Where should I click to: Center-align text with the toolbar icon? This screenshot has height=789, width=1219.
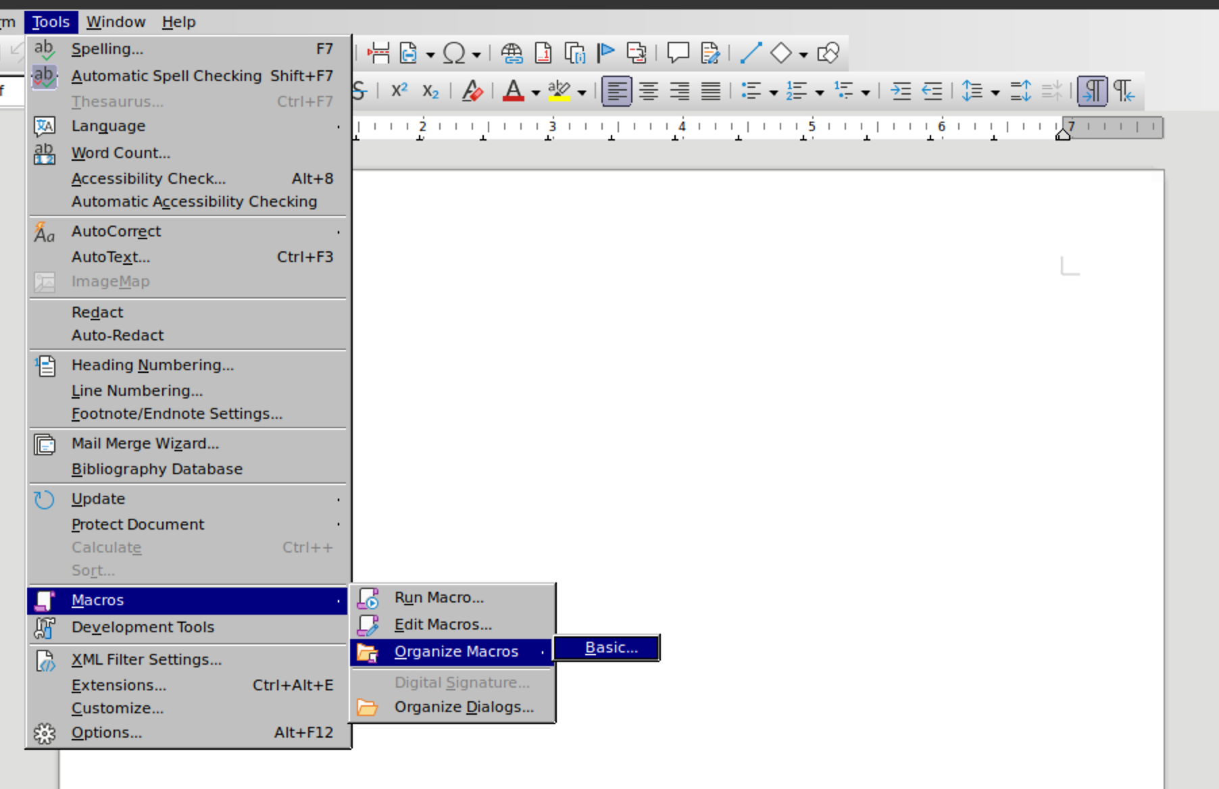click(649, 91)
